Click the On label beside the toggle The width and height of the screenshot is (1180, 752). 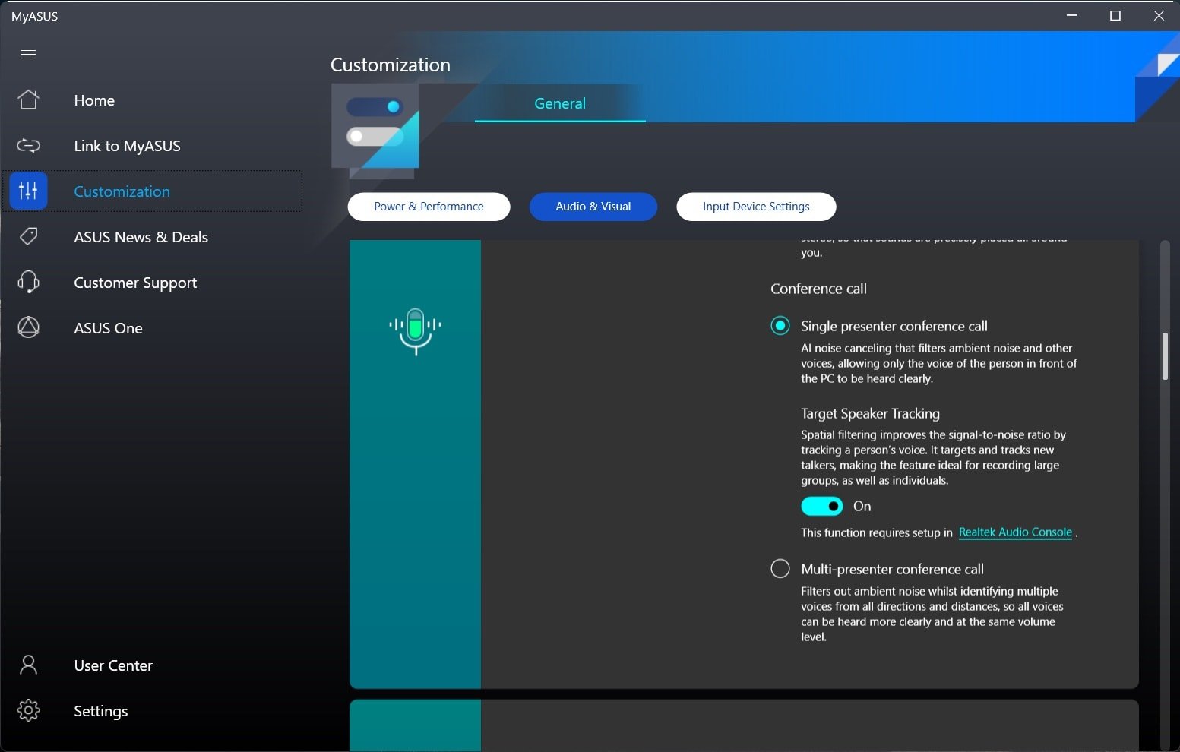coord(862,506)
